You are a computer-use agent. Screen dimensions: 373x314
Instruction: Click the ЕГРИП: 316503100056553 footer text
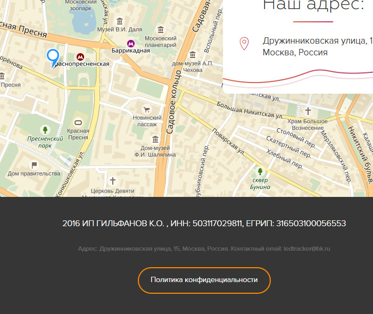tap(296, 224)
